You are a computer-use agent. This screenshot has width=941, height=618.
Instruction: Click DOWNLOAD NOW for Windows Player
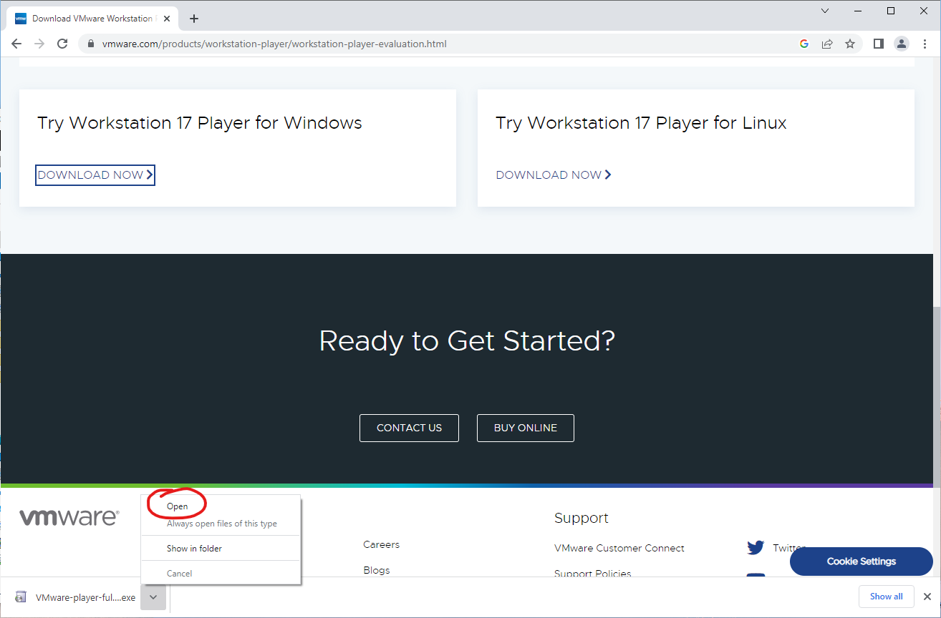[95, 175]
